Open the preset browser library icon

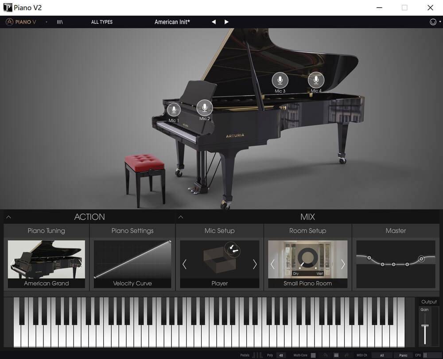[x=60, y=22]
